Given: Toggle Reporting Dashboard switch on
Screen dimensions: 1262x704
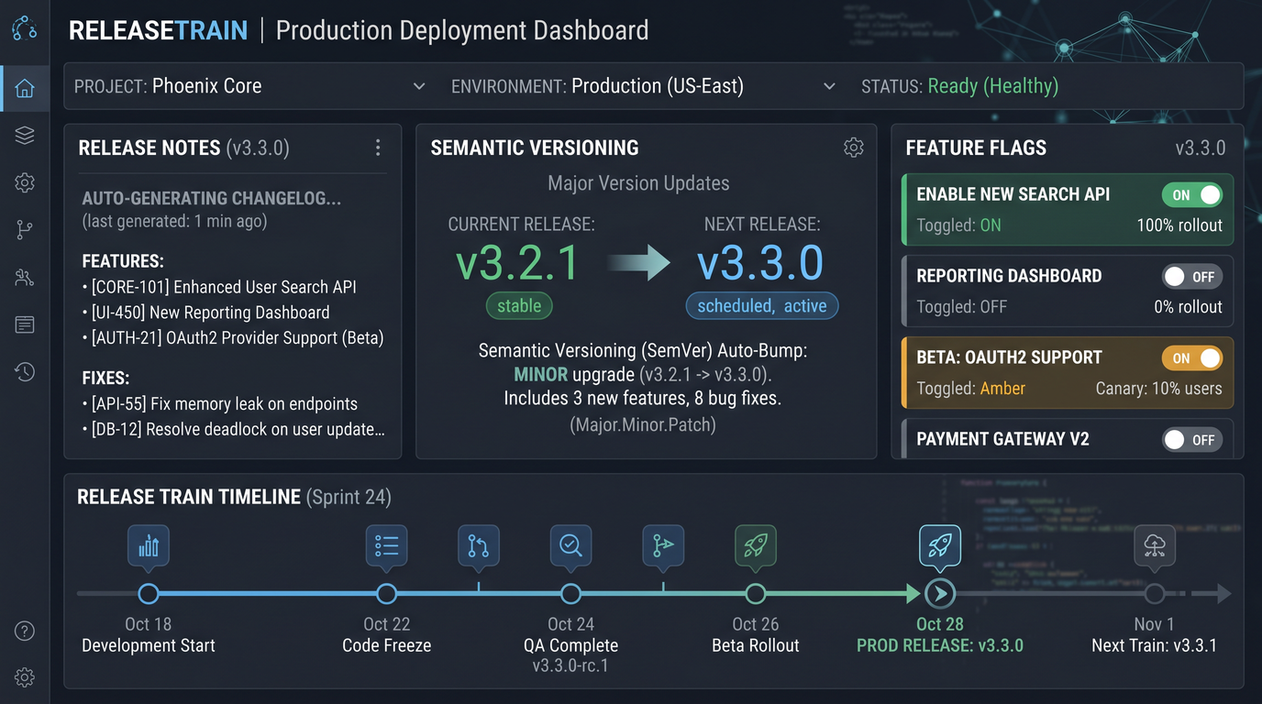Looking at the screenshot, I should point(1192,277).
